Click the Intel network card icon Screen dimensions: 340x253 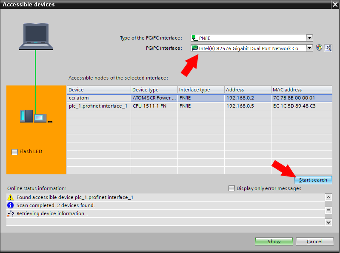[x=195, y=48]
